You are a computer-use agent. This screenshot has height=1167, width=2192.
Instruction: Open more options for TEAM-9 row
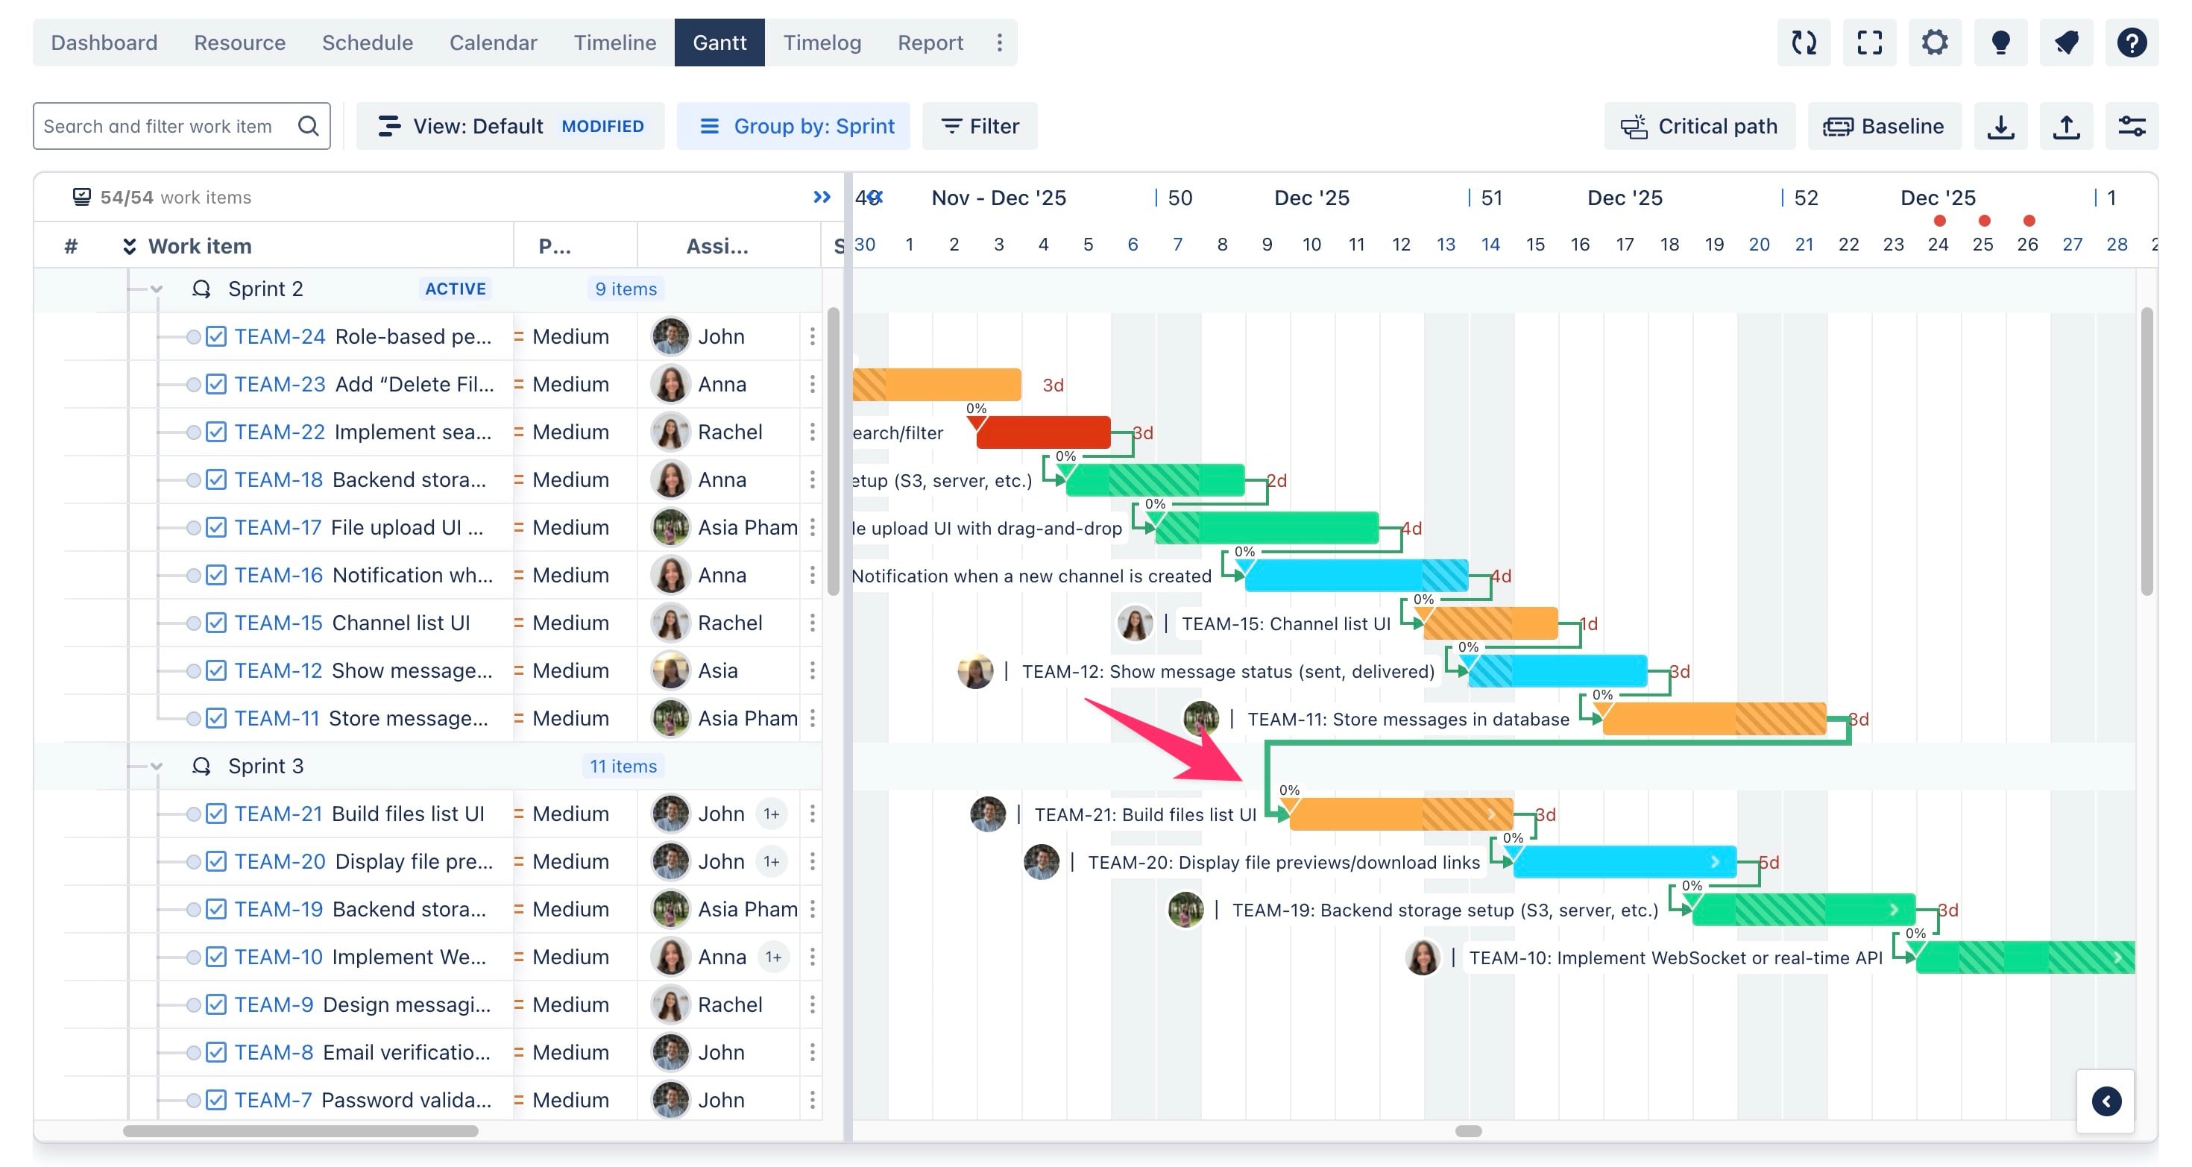click(x=813, y=1004)
